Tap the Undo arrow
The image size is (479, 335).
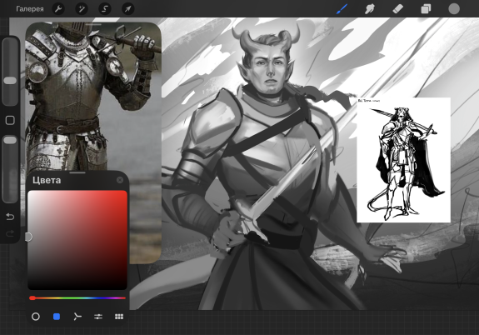pyautogui.click(x=10, y=217)
